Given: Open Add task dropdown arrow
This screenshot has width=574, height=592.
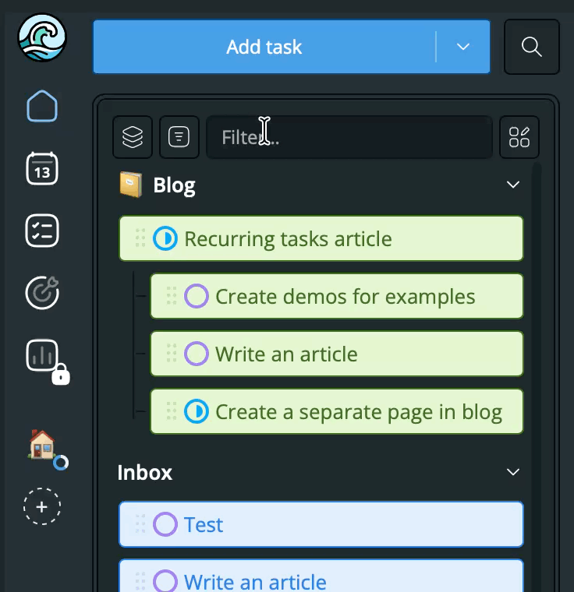Looking at the screenshot, I should 462,47.
